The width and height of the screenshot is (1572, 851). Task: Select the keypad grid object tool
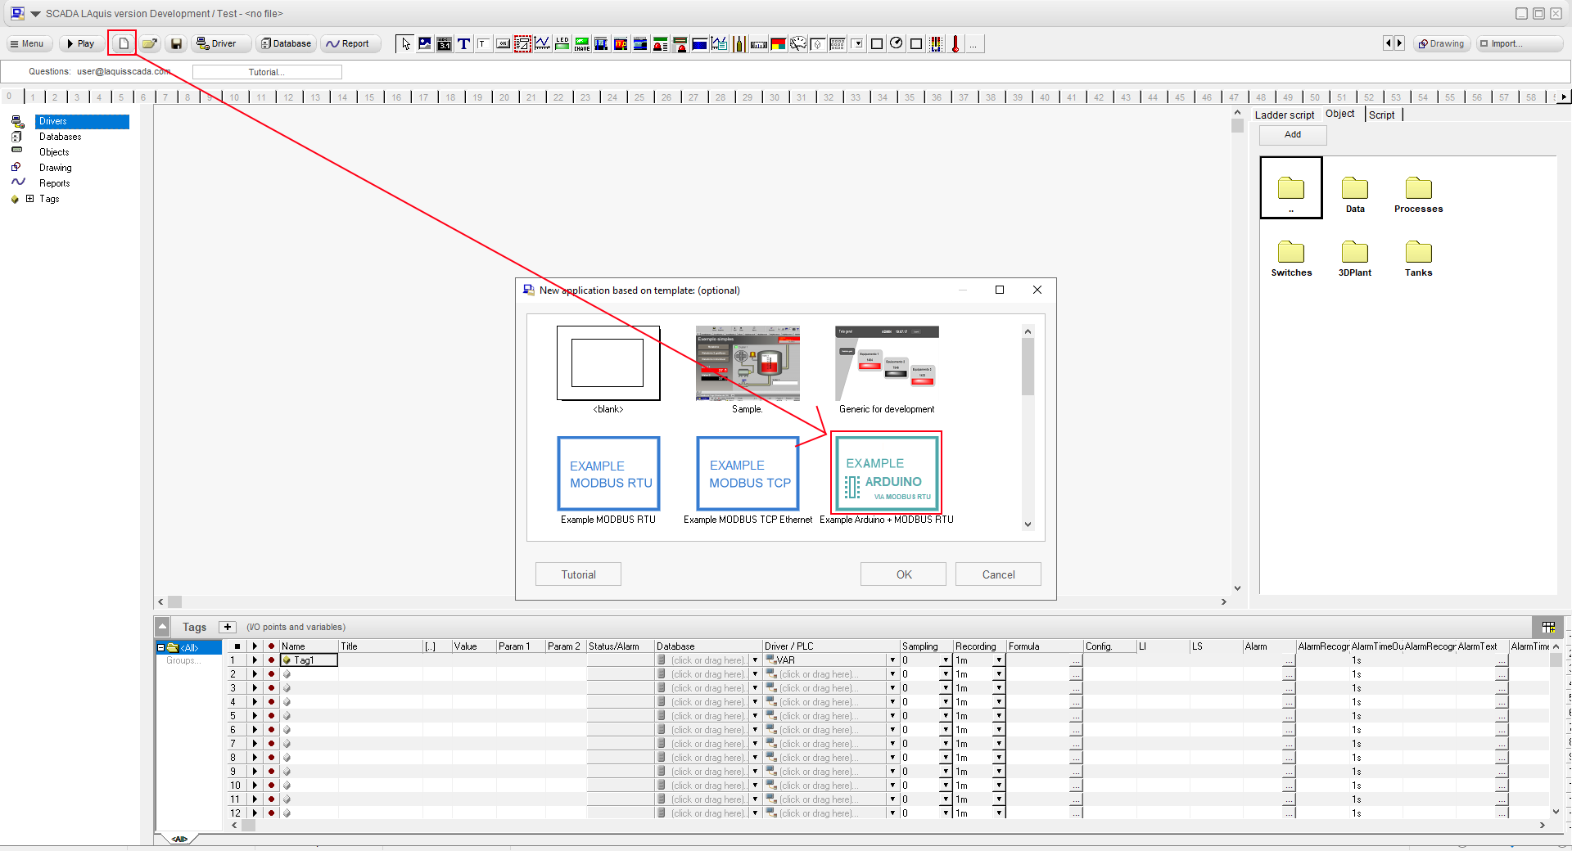point(838,43)
